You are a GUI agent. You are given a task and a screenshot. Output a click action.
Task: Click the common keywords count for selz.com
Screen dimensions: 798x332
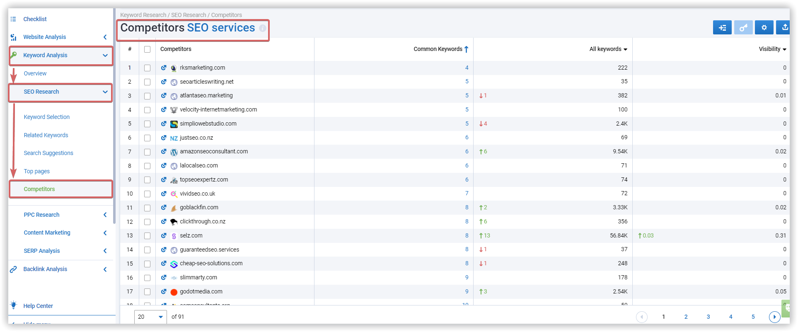point(467,235)
